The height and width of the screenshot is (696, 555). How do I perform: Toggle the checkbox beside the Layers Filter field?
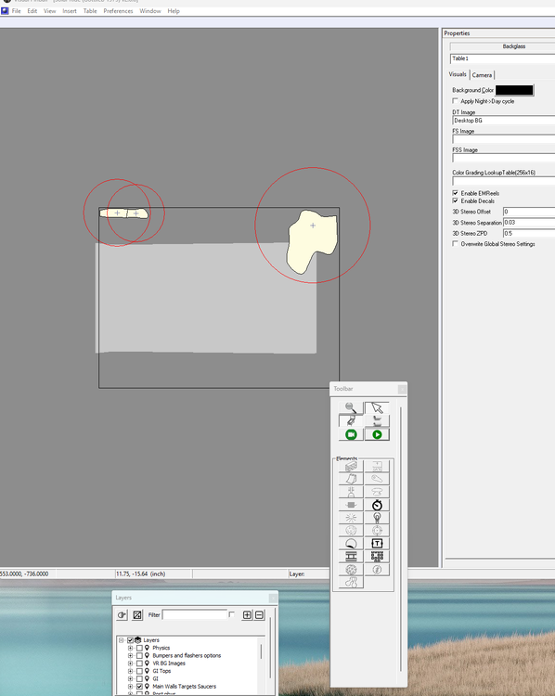[x=231, y=614]
